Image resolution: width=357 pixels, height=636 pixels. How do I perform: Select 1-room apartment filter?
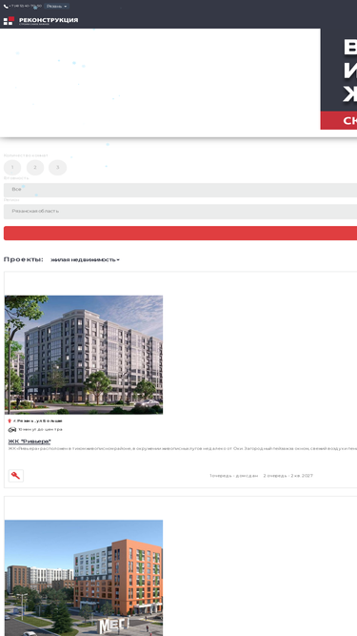click(x=12, y=168)
